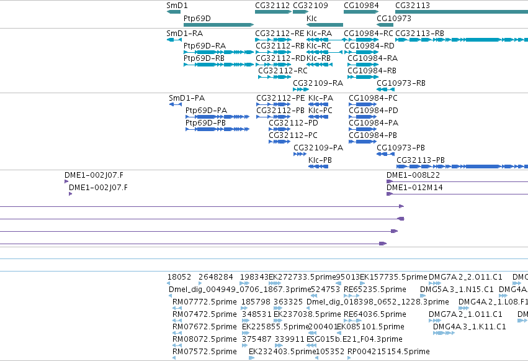Select EST 185798

click(x=244, y=308)
